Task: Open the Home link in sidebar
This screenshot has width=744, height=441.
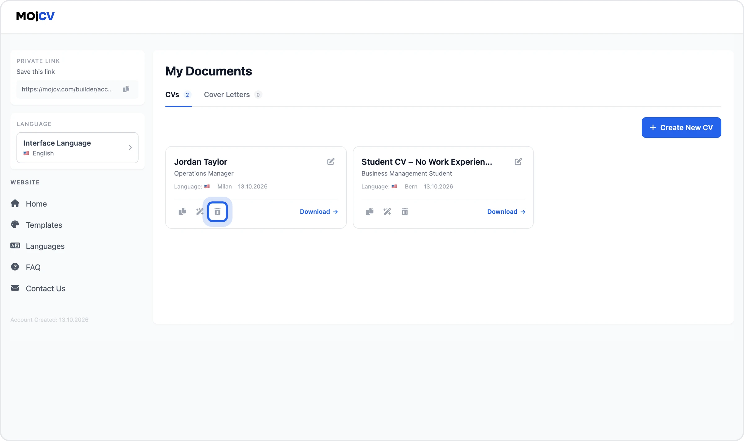Action: (x=36, y=204)
